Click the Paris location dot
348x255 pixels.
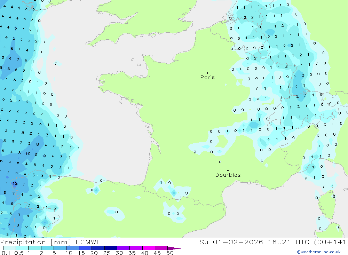pos(207,73)
